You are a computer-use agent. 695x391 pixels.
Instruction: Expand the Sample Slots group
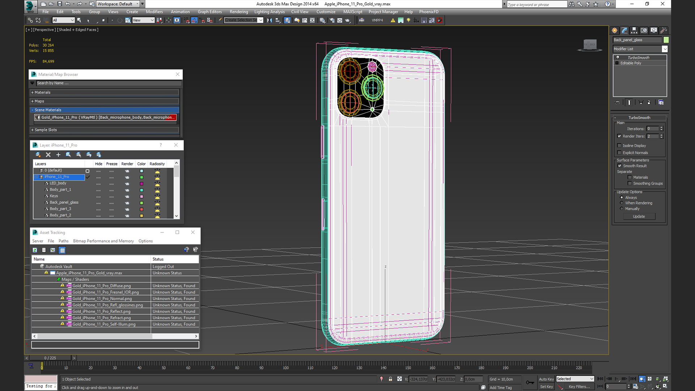point(105,130)
